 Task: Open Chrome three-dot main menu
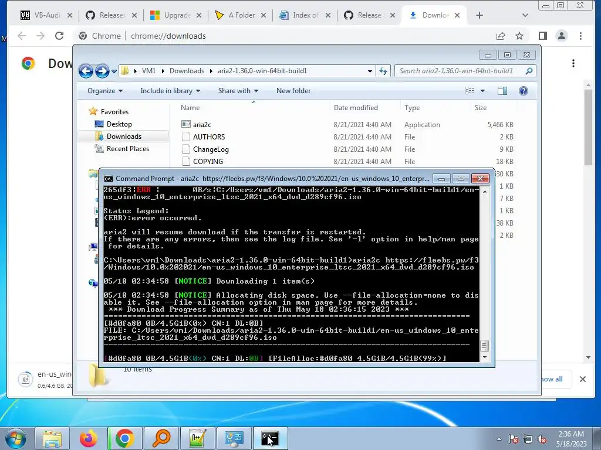[580, 36]
